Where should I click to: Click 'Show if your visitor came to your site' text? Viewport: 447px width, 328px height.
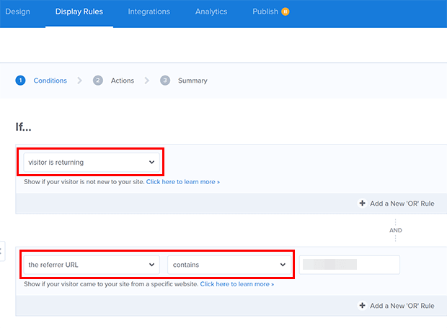click(x=111, y=284)
